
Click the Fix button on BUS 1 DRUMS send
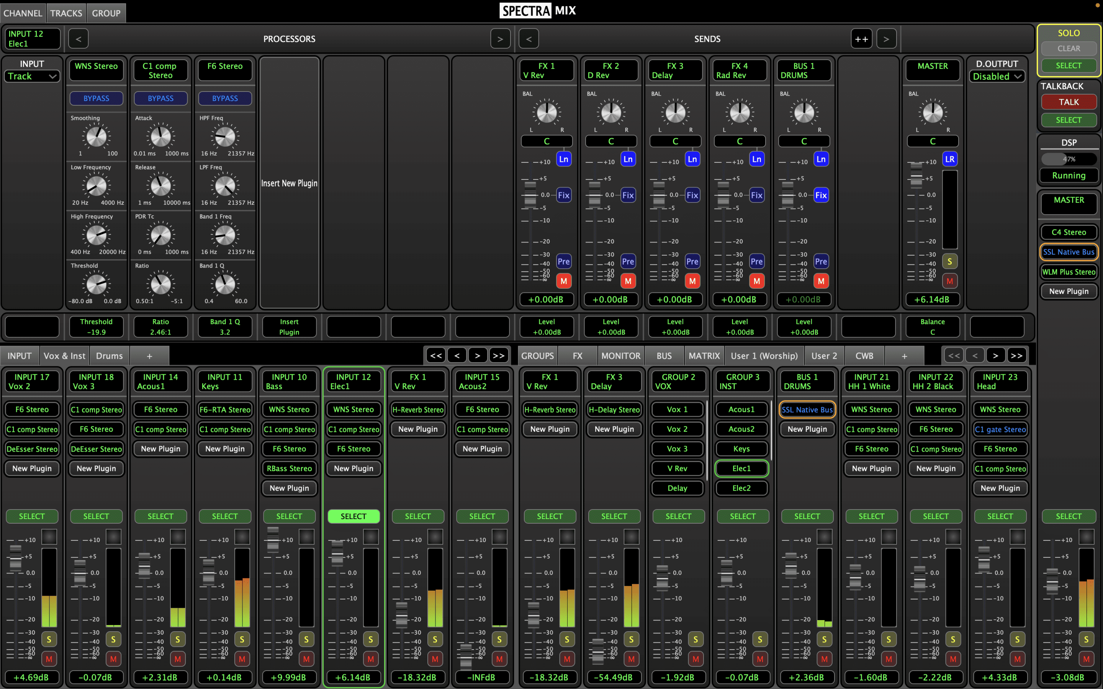point(821,195)
